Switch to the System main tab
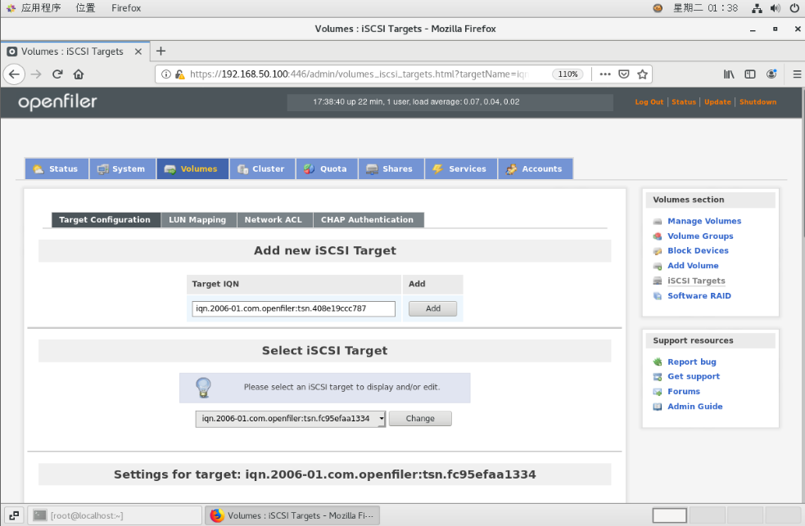Image resolution: width=805 pixels, height=526 pixels. [x=122, y=169]
